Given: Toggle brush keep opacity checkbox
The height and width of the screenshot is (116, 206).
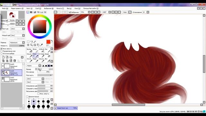Looking at the screenshot, I should (38, 94).
